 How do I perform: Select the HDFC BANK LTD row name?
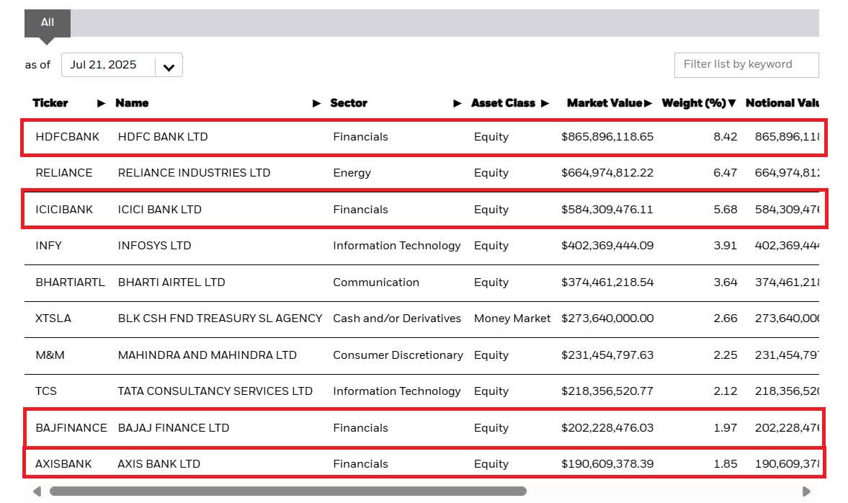(163, 137)
